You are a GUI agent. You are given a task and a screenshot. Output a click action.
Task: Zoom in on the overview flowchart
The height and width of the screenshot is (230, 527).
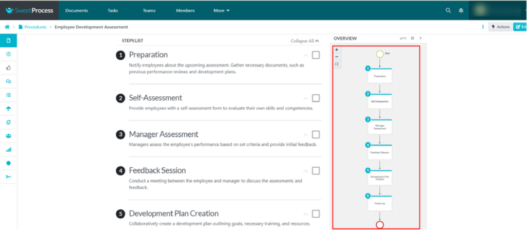point(337,50)
